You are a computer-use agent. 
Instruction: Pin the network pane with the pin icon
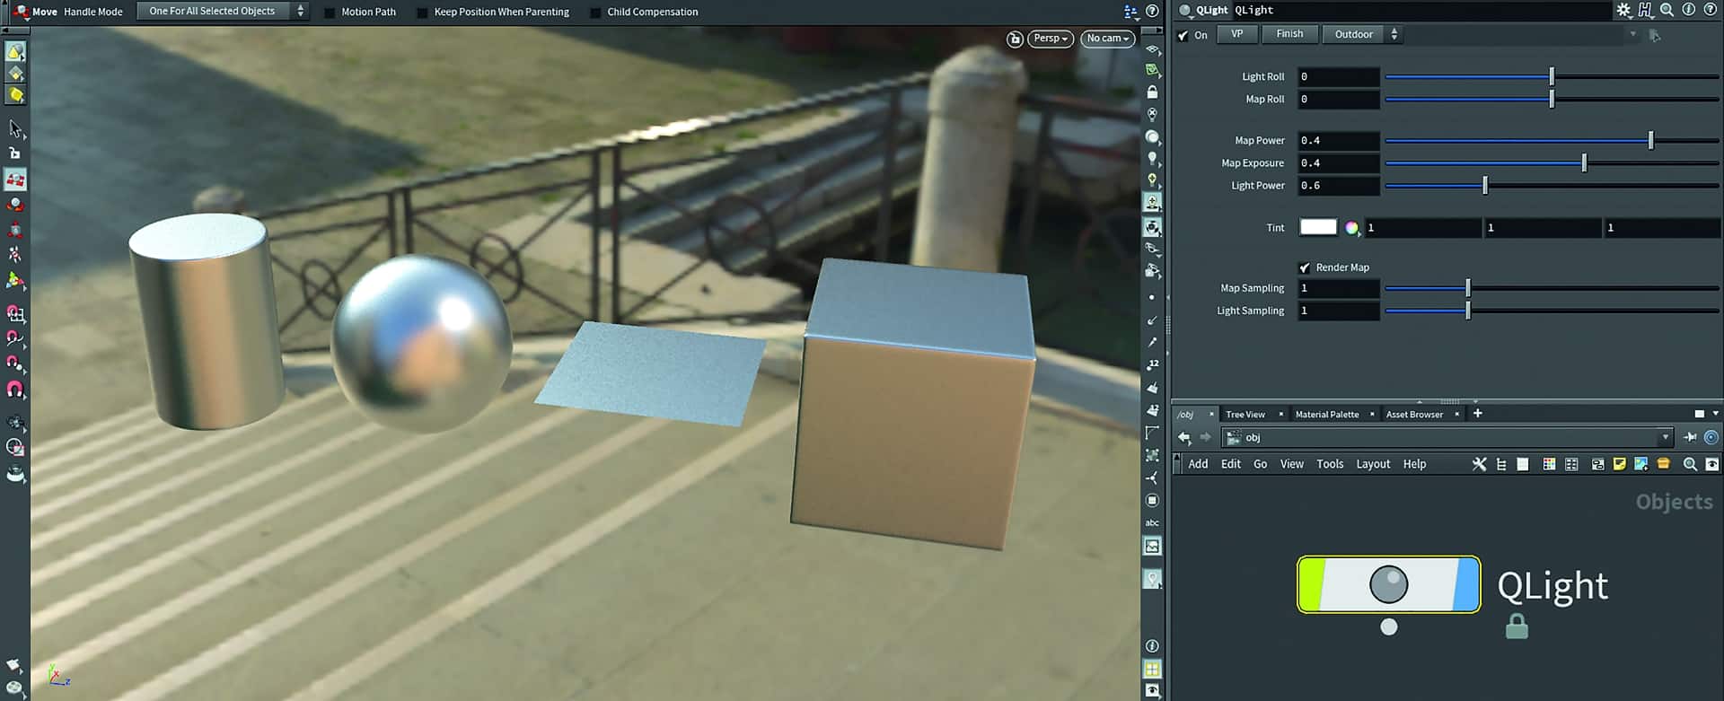coord(1690,437)
